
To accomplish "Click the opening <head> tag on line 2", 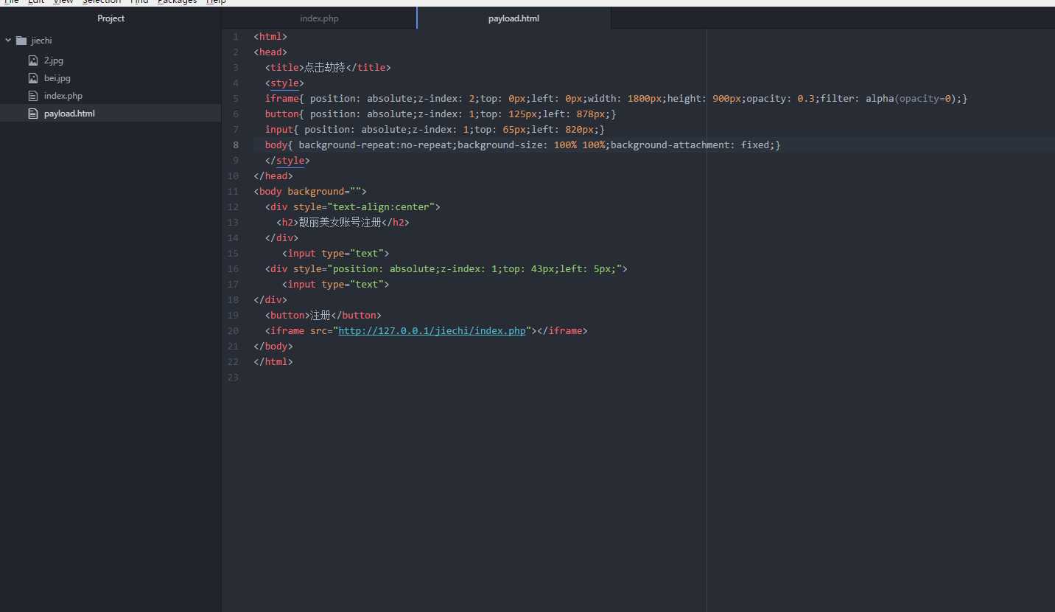I will [270, 52].
